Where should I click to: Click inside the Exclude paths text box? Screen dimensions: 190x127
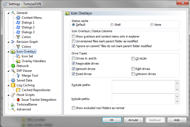tap(143, 86)
